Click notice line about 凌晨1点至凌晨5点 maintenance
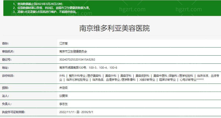221x118 pixels. click(45, 12)
